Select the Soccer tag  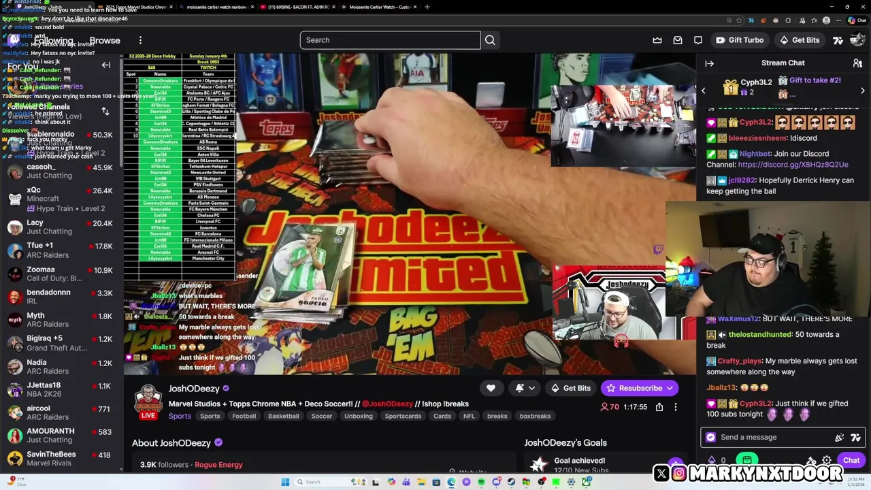coord(322,416)
